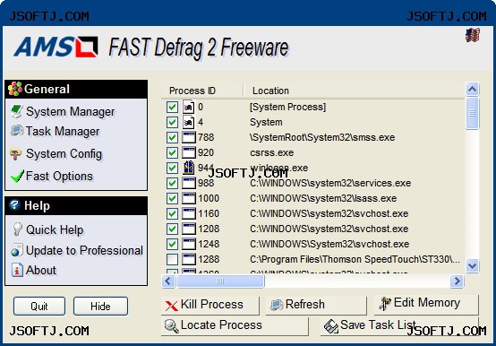Click the red X Kill Process icon
The image size is (496, 346).
tap(171, 306)
